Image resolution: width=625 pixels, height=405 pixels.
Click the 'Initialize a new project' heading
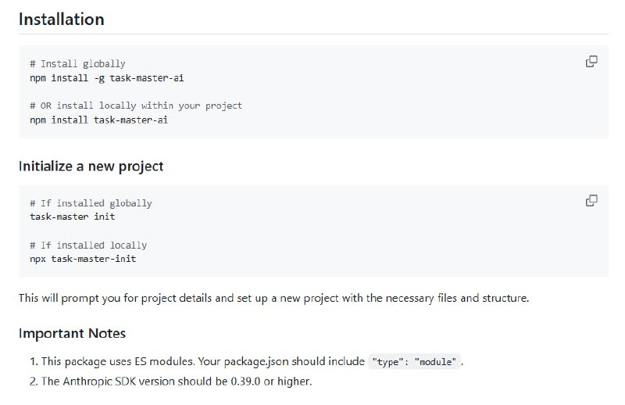coord(91,166)
